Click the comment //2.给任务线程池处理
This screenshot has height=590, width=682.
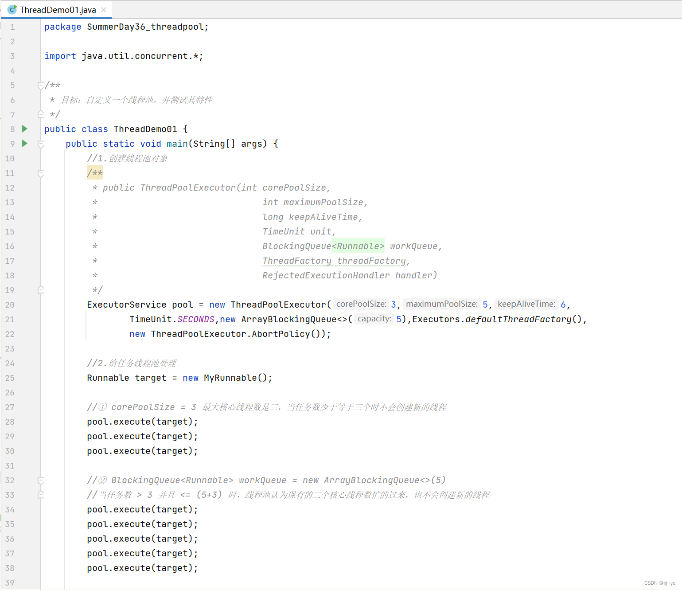click(x=132, y=363)
